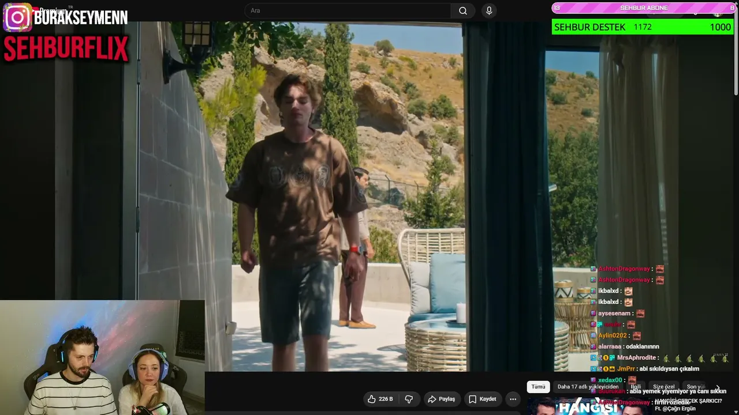Viewport: 739px width, 415px height.
Task: Open the three-dot more actions menu
Action: (x=513, y=399)
